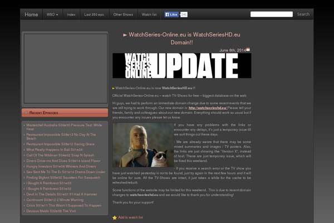
Task: Open Devious Maids S02e09 The Visit
Action: pyautogui.click(x=51, y=211)
